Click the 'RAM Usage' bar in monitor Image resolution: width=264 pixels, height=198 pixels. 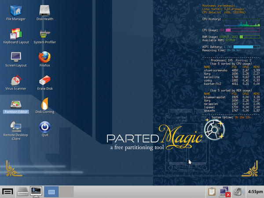250,37
